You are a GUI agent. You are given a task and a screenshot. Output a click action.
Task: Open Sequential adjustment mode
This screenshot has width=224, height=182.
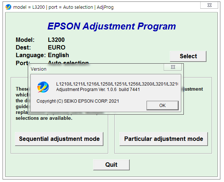(x=59, y=139)
